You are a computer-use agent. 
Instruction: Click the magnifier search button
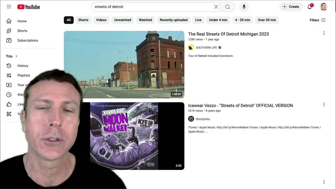click(x=227, y=7)
